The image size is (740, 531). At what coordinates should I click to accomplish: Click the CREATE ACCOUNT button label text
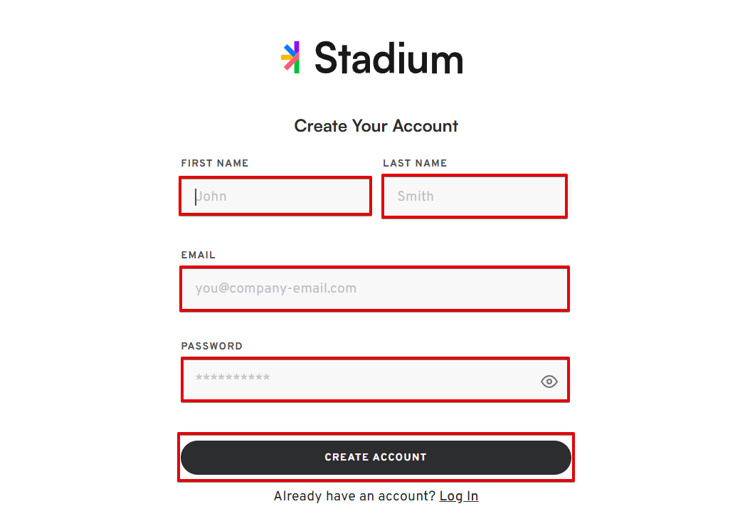(x=376, y=457)
